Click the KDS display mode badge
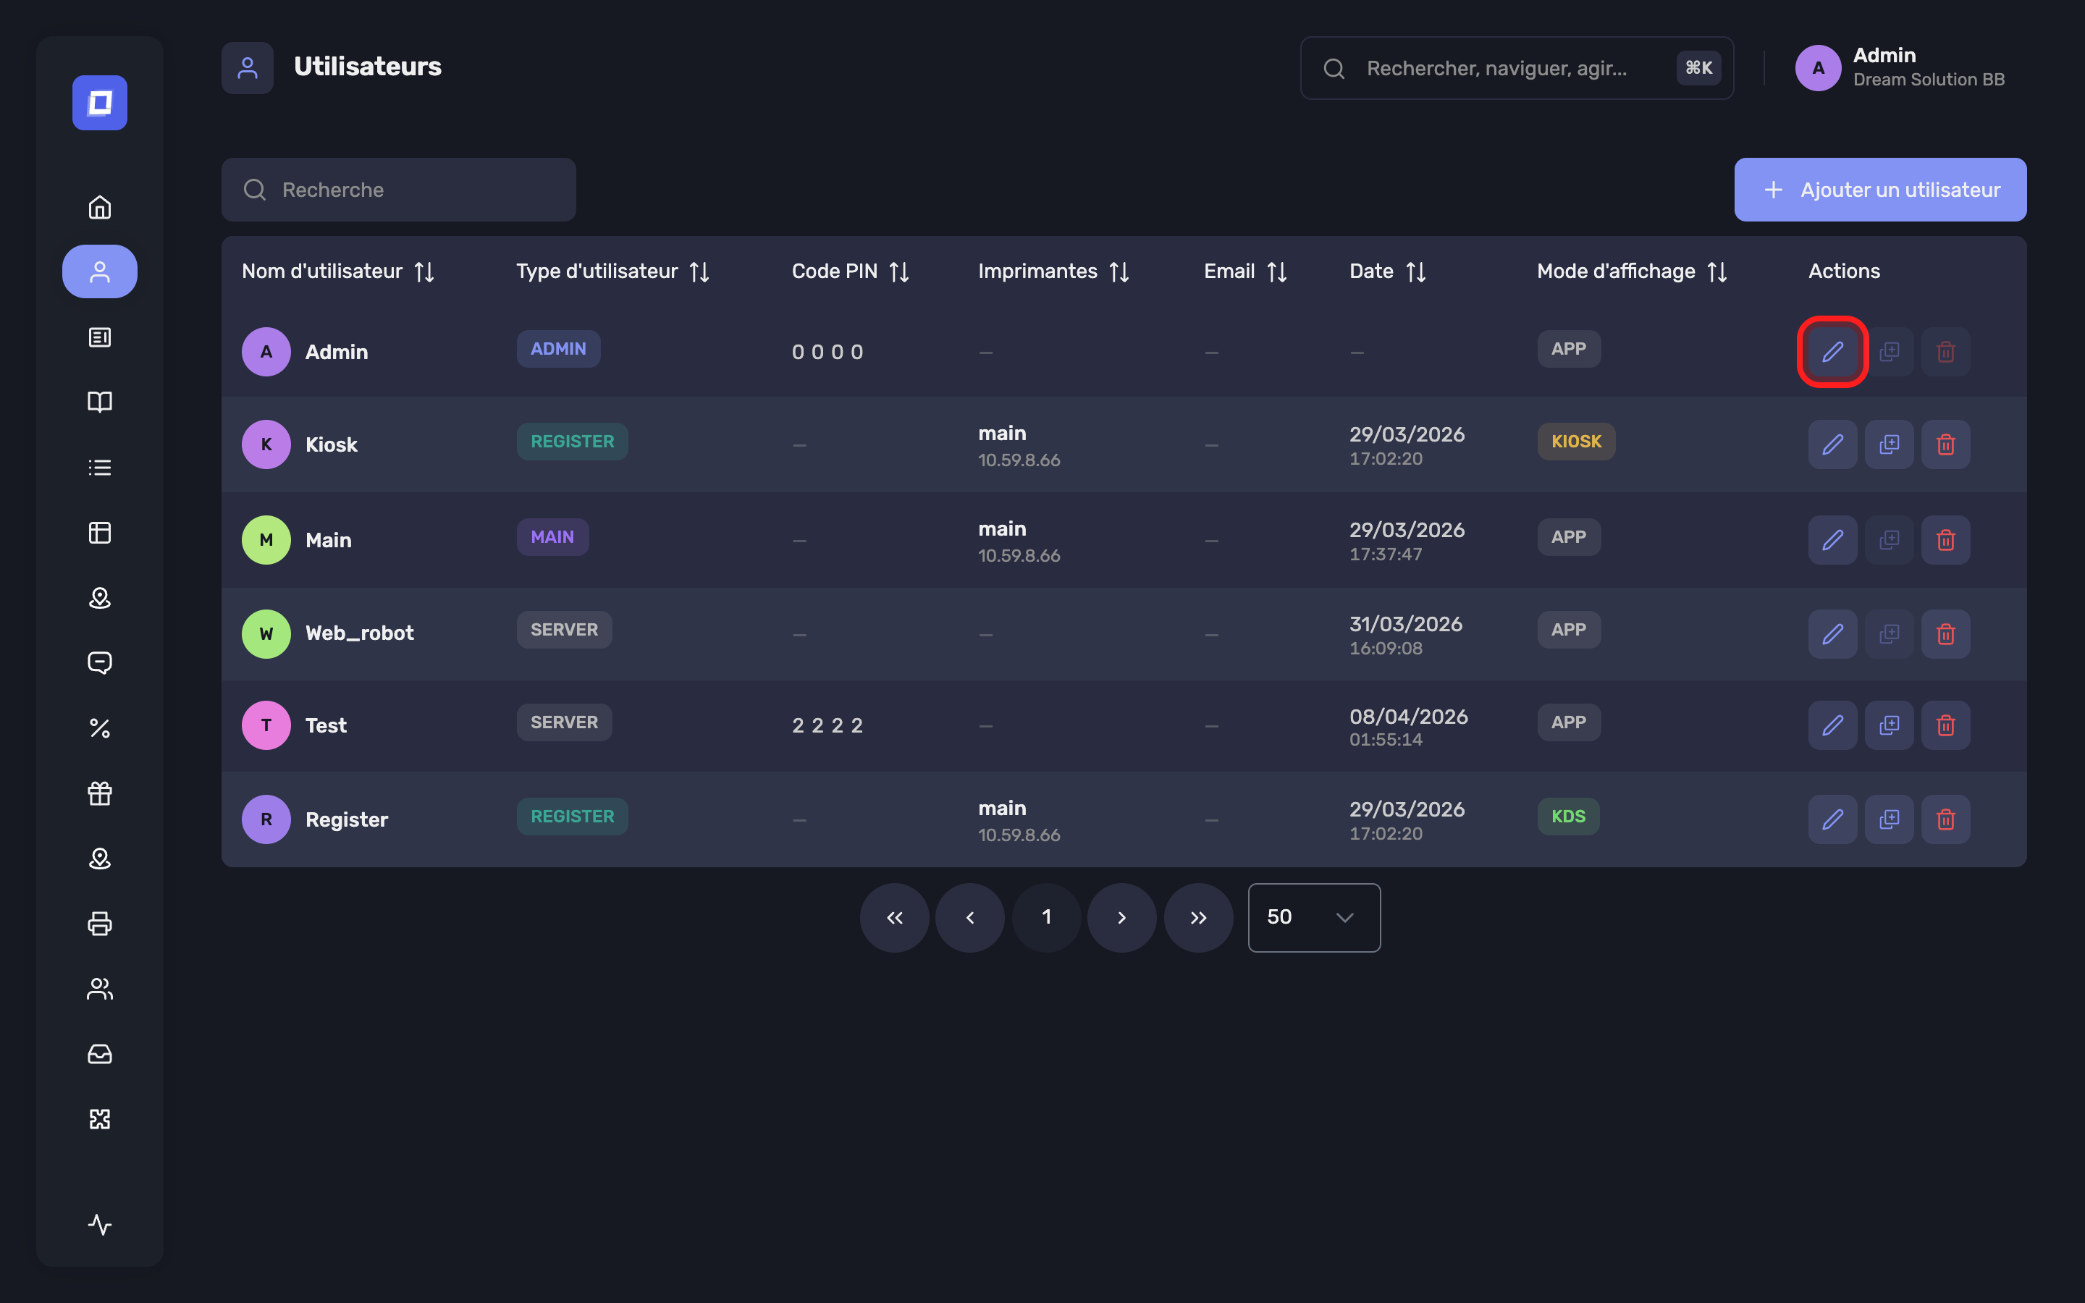Image resolution: width=2085 pixels, height=1303 pixels. pyautogui.click(x=1567, y=816)
